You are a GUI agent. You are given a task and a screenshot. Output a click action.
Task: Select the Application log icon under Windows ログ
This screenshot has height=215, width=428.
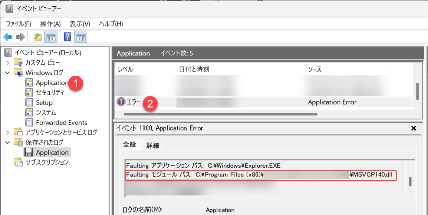click(29, 82)
